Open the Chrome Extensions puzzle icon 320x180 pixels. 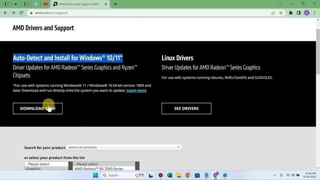click(x=291, y=13)
